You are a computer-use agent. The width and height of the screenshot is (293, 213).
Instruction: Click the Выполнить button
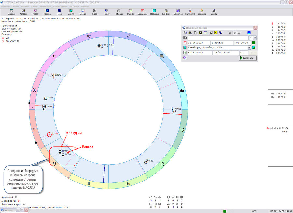tap(248, 58)
